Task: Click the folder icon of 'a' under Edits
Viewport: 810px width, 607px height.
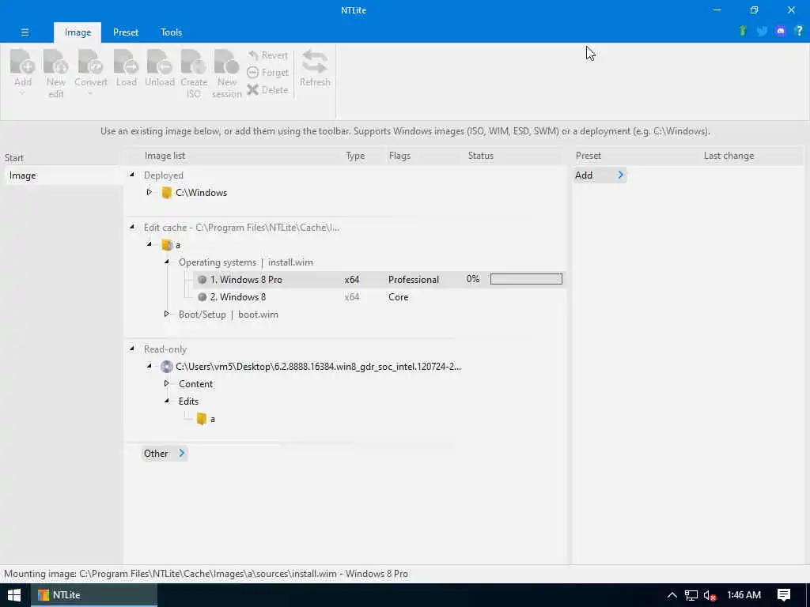Action: (202, 419)
